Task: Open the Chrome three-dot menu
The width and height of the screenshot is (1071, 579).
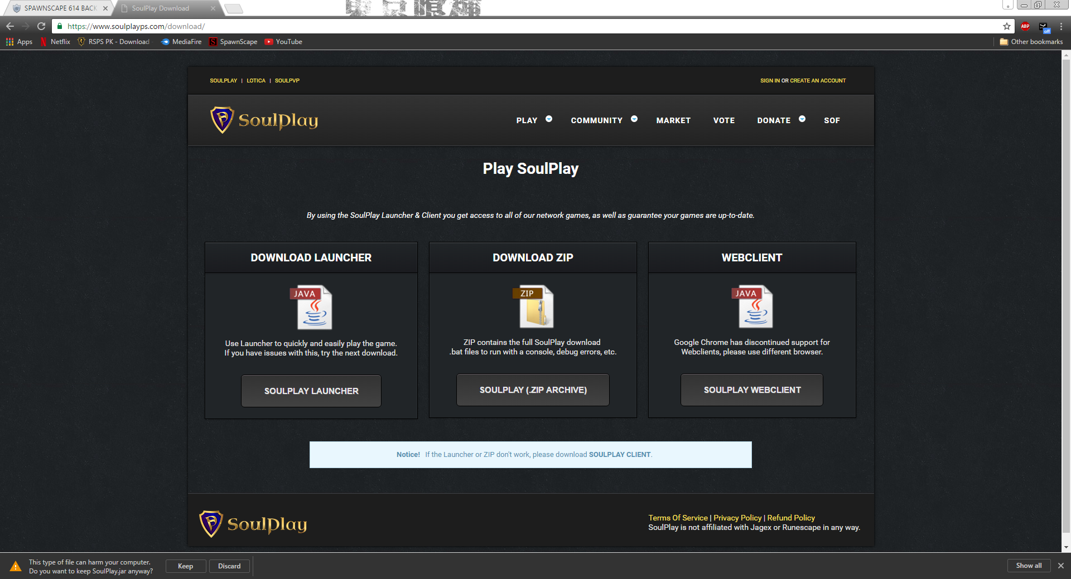Action: click(x=1061, y=26)
